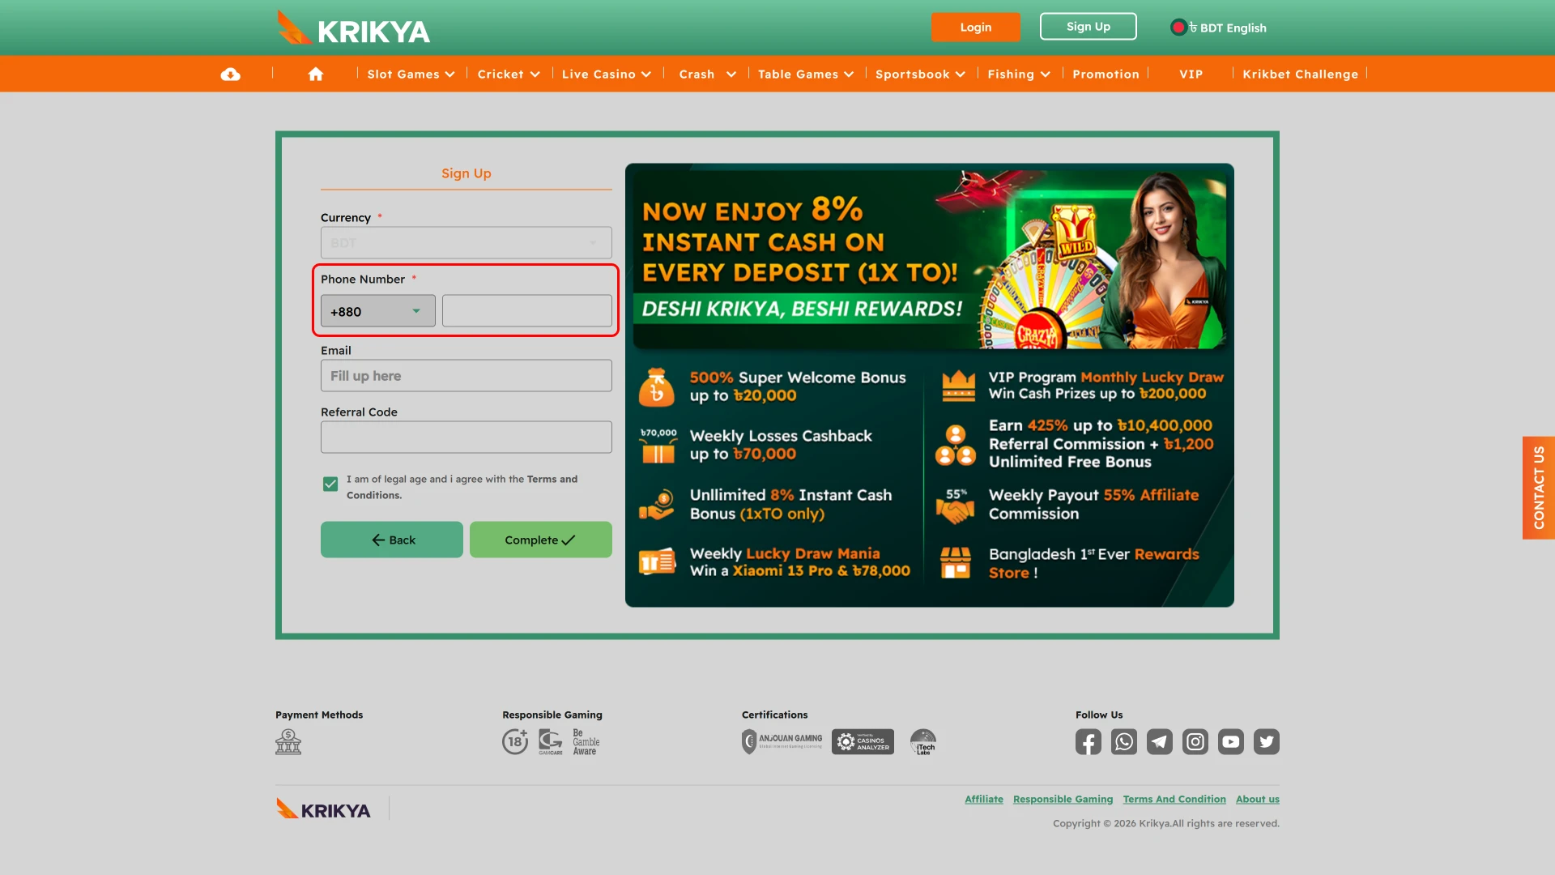Uncheck the legal age agreement checkbox
Screen dimensions: 1555x875
[x=330, y=483]
